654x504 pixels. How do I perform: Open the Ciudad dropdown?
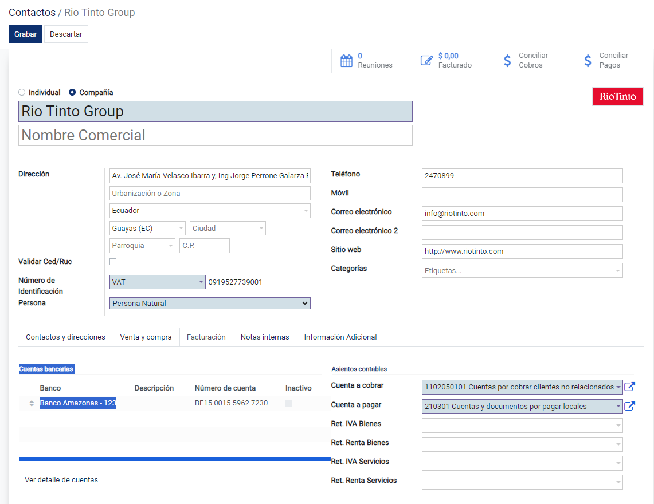(x=228, y=229)
